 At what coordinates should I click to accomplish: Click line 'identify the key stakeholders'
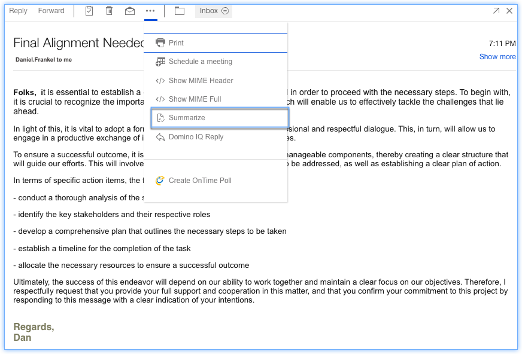click(112, 215)
